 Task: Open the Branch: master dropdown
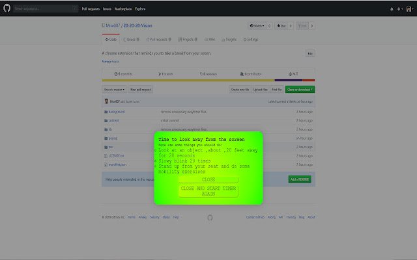[115, 90]
